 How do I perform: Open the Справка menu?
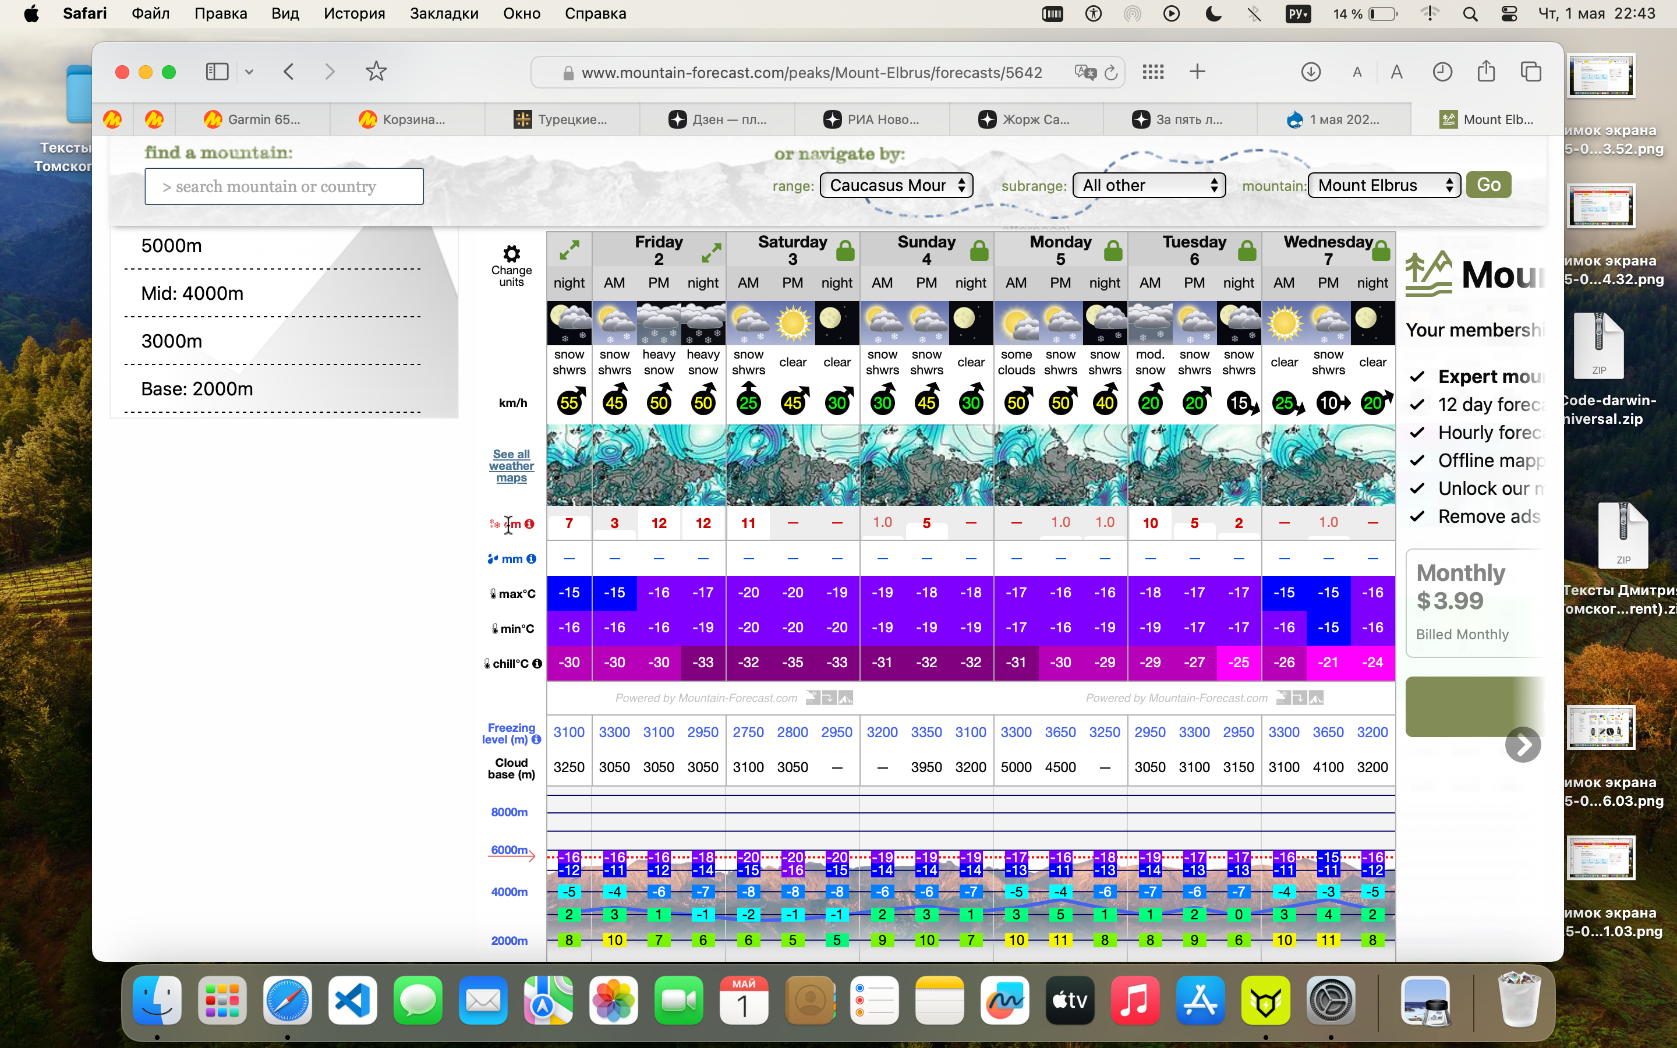point(595,14)
